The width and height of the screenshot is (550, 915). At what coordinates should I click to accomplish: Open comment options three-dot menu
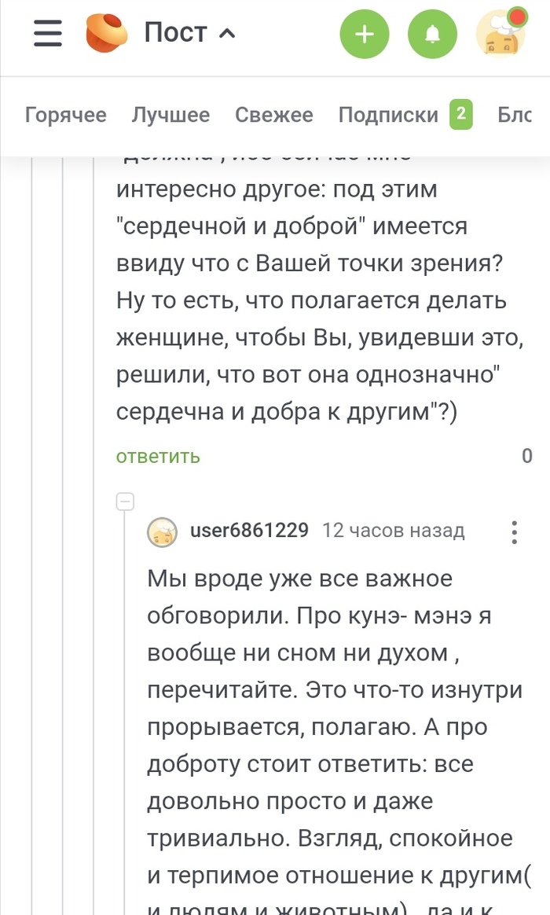(x=514, y=532)
